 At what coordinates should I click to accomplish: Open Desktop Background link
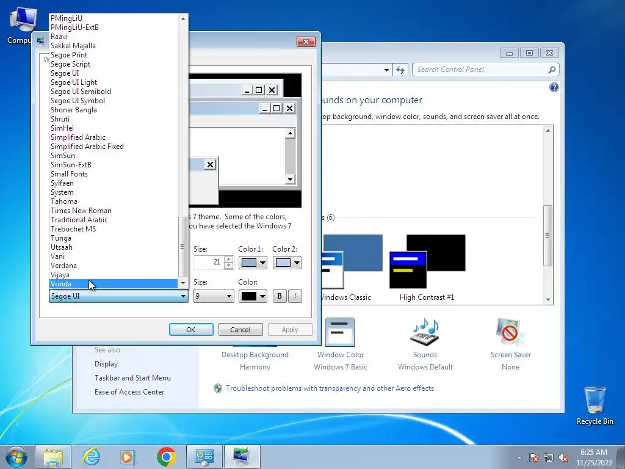255,355
